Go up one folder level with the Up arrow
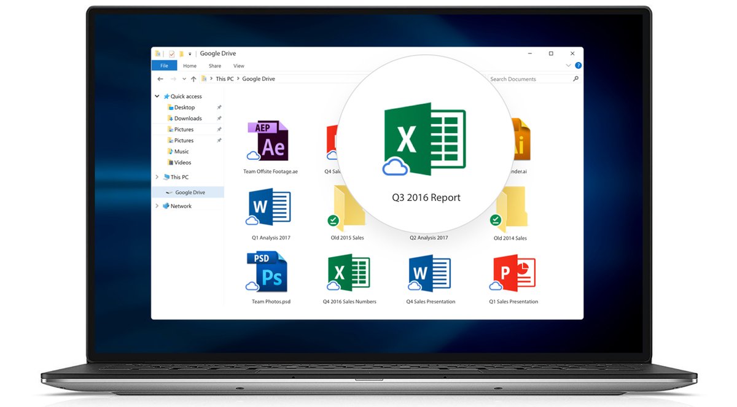Image resolution: width=737 pixels, height=407 pixels. pyautogui.click(x=193, y=79)
